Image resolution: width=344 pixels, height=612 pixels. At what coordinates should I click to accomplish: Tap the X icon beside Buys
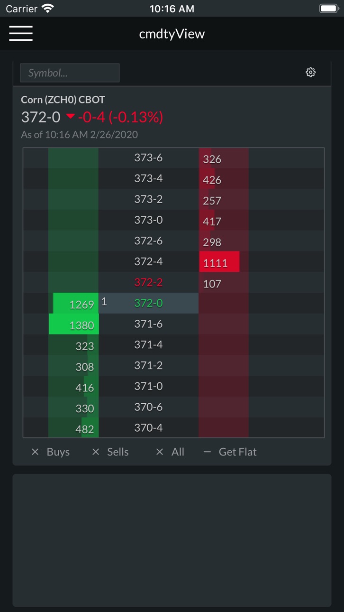35,452
